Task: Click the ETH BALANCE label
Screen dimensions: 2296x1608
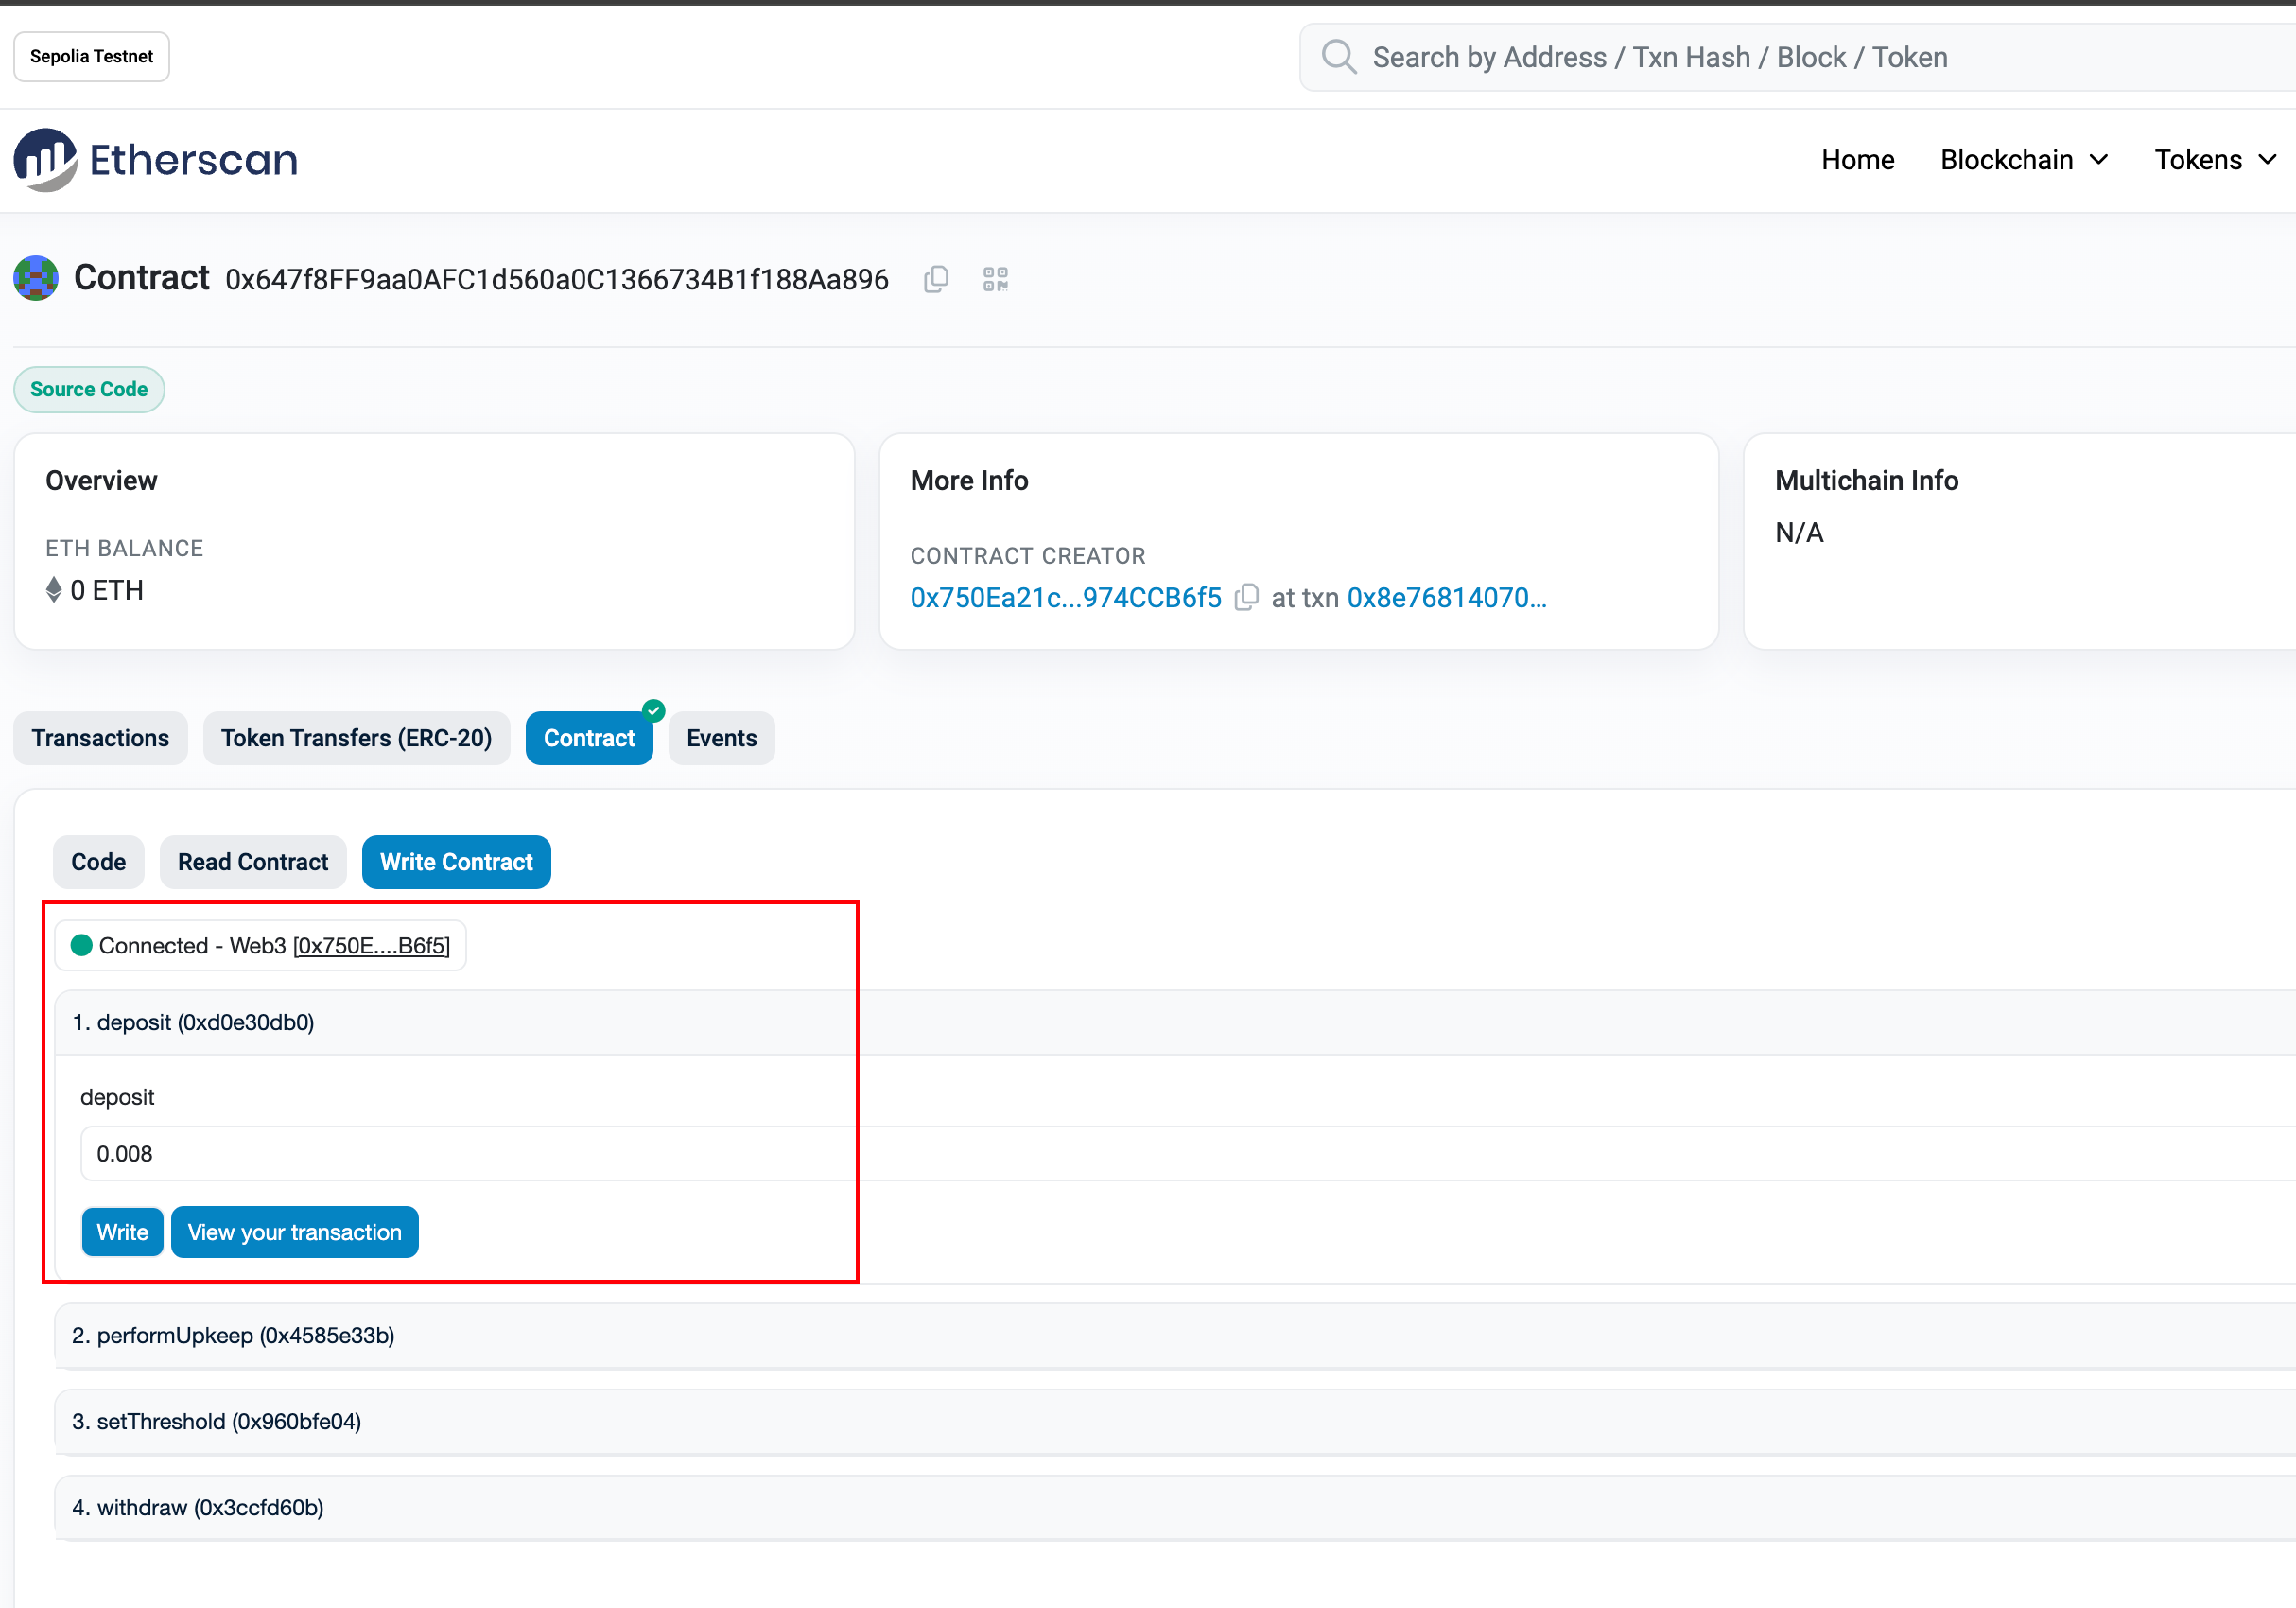Action: [124, 548]
